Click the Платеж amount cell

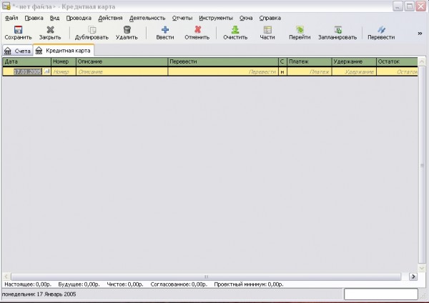click(309, 71)
